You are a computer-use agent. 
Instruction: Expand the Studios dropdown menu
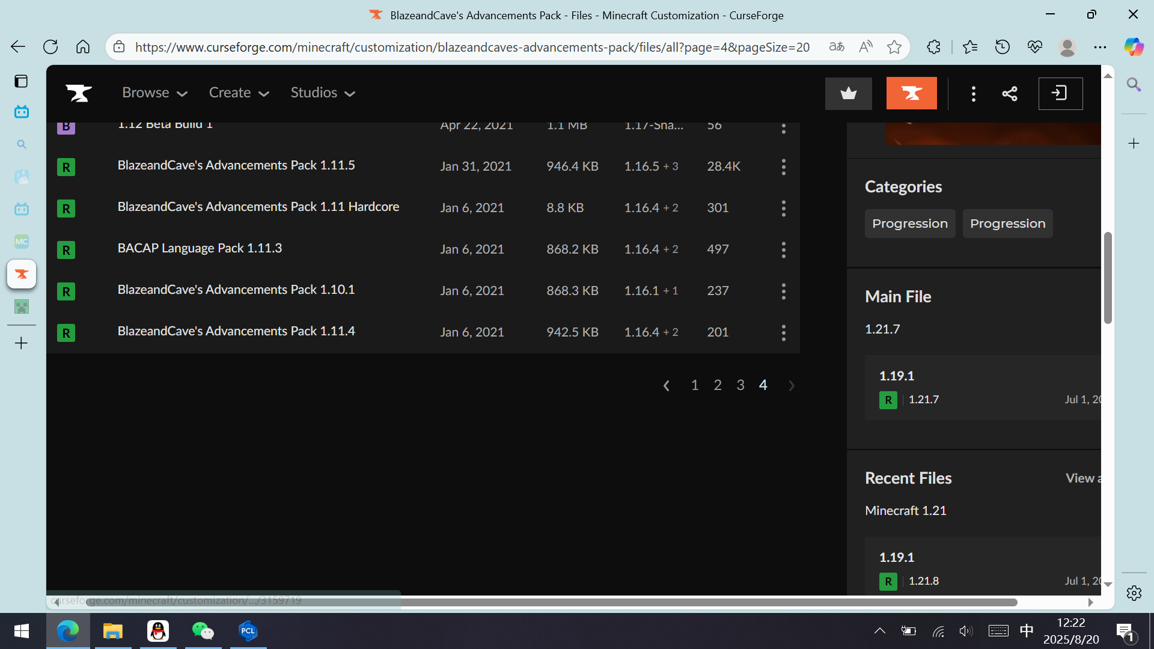(x=323, y=93)
